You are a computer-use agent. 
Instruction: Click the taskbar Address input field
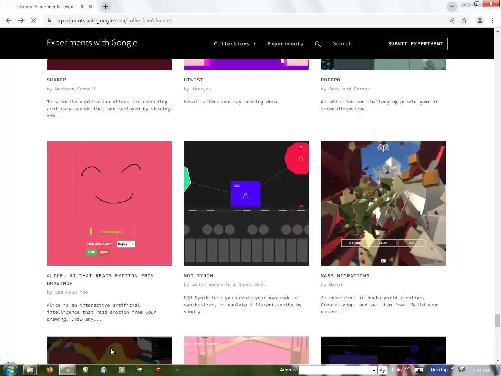[335, 370]
